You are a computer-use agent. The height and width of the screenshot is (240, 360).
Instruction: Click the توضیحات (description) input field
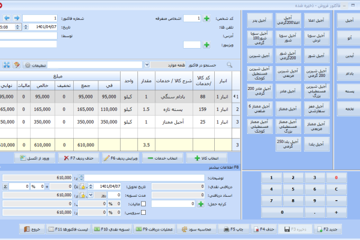click(x=145, y=178)
